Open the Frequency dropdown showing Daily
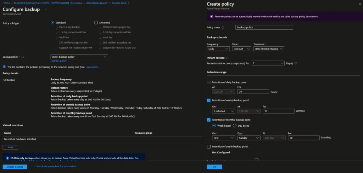 pos(218,49)
